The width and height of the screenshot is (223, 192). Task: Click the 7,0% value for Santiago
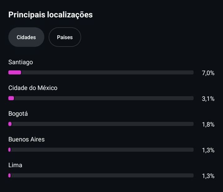208,73
